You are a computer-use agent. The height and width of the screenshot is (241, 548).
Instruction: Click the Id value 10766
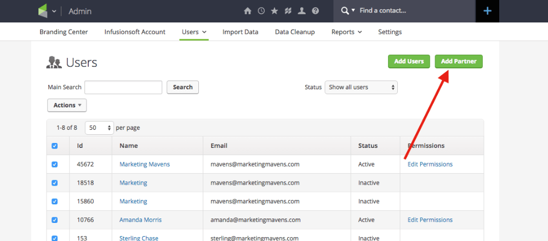click(x=85, y=220)
